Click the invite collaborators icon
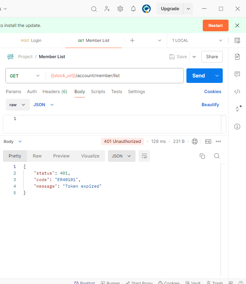This screenshot has height=284, width=246. [107, 9]
